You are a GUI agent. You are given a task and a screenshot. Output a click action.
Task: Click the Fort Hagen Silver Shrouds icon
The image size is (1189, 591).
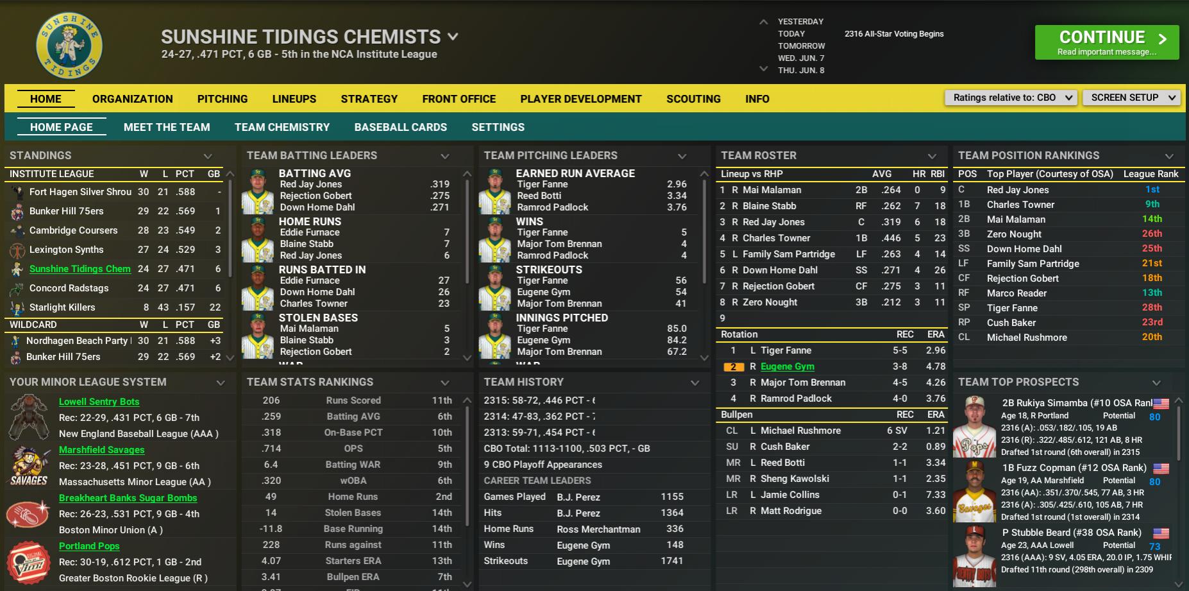click(x=17, y=192)
